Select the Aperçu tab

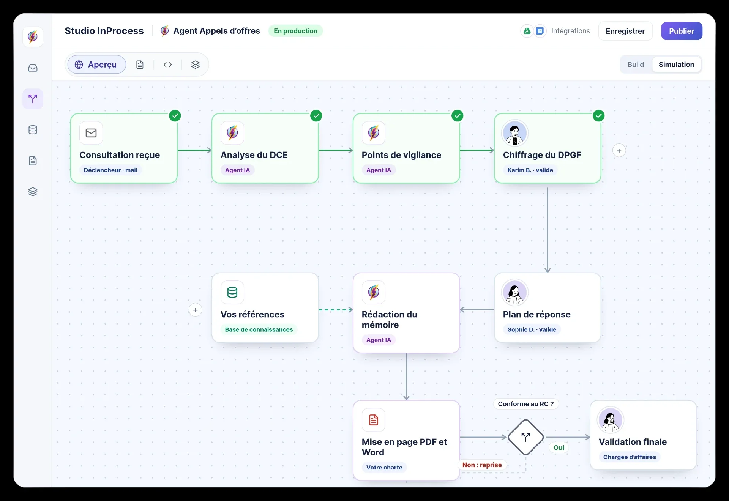click(x=97, y=65)
